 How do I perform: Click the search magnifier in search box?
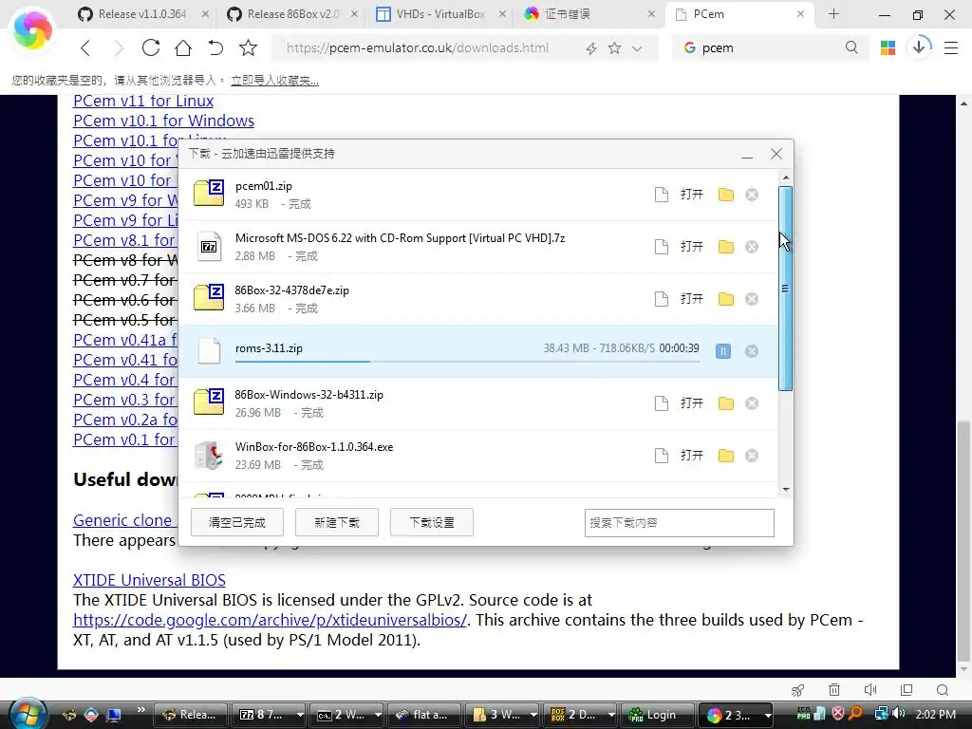tap(851, 47)
